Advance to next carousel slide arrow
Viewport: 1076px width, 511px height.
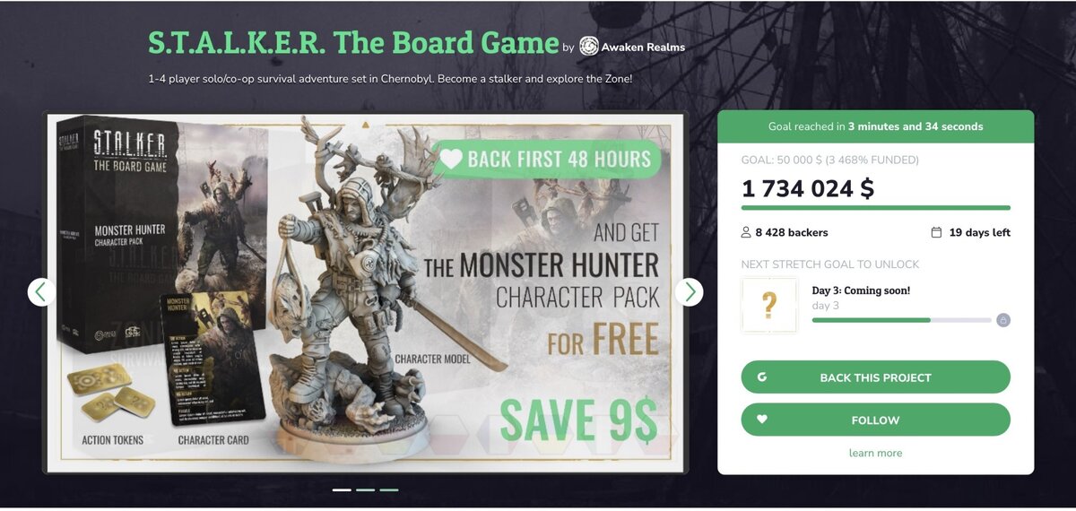tap(689, 291)
